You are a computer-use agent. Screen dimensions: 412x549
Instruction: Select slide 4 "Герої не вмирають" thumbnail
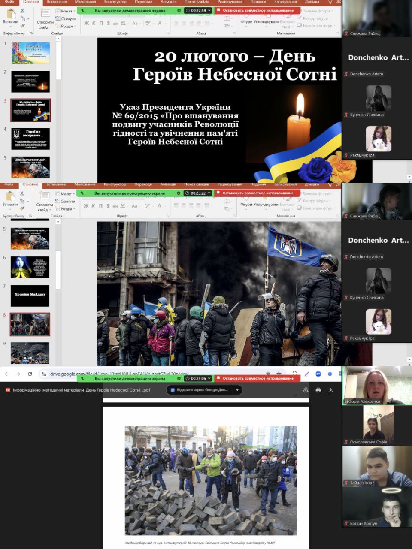pos(30,139)
